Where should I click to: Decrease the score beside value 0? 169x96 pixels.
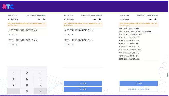tap(65, 34)
